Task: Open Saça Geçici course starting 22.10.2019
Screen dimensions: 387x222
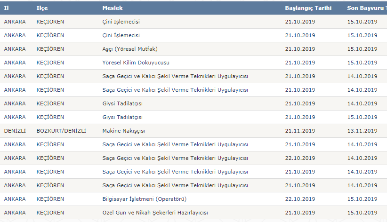Action: (175, 158)
